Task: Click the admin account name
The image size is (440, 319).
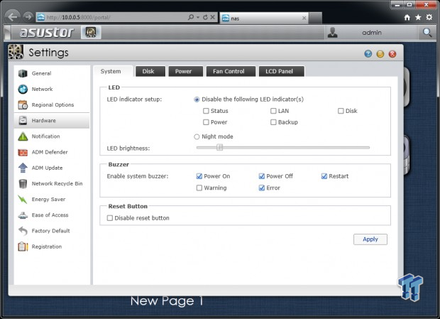Action: click(372, 33)
